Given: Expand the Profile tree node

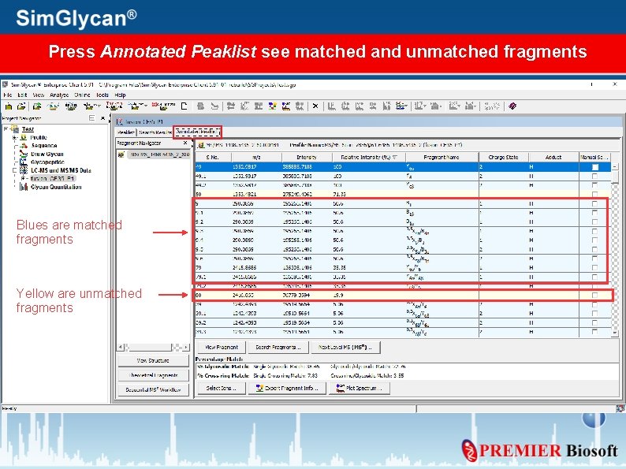Looking at the screenshot, I should [14, 137].
